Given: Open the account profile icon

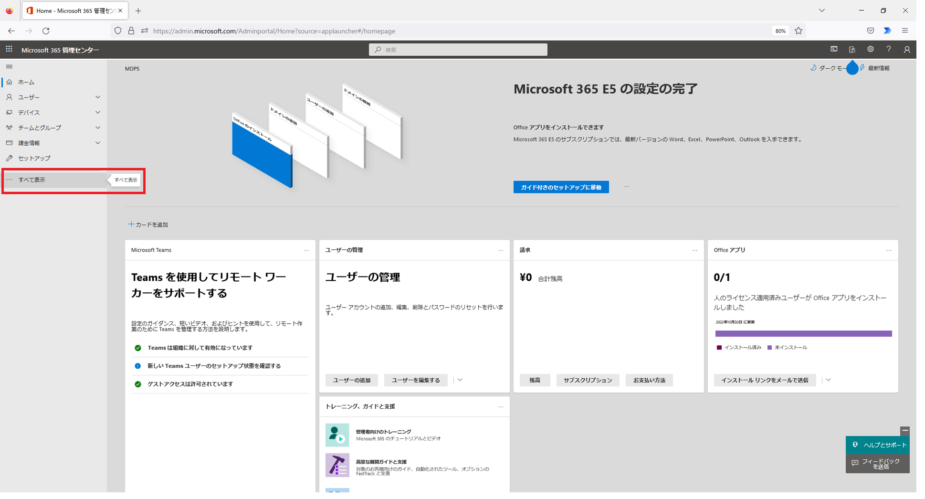Looking at the screenshot, I should click(907, 49).
